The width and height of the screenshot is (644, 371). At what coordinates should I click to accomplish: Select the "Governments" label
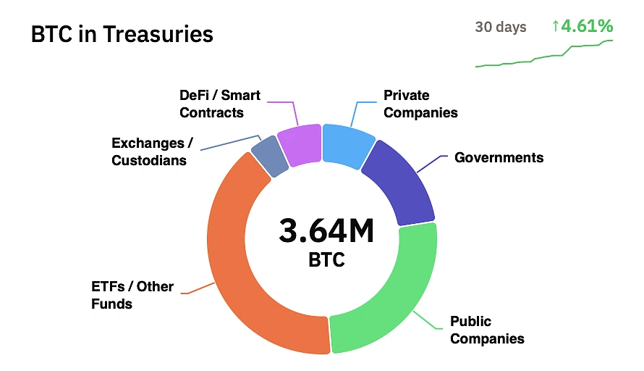click(499, 157)
